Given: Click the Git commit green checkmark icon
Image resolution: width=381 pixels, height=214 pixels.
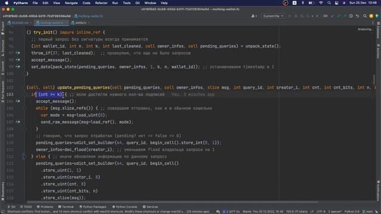Looking at the screenshot, I should point(339,16).
